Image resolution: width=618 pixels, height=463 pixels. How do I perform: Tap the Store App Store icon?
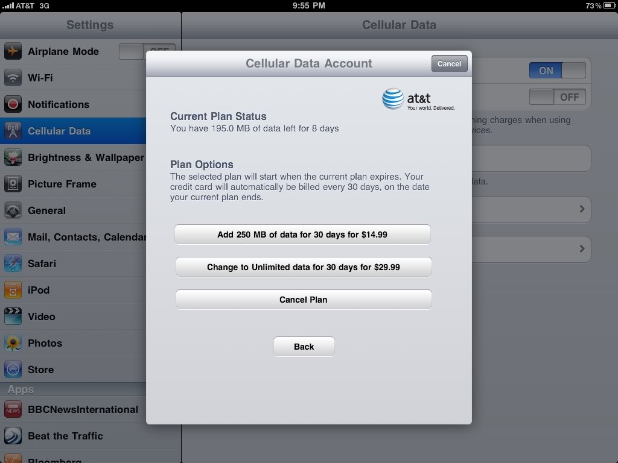pyautogui.click(x=13, y=370)
